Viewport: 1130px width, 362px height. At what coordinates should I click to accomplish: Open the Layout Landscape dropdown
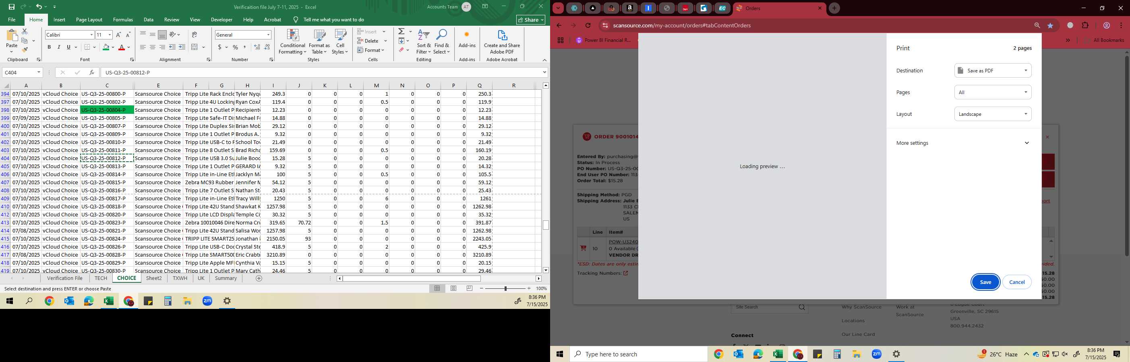point(992,114)
